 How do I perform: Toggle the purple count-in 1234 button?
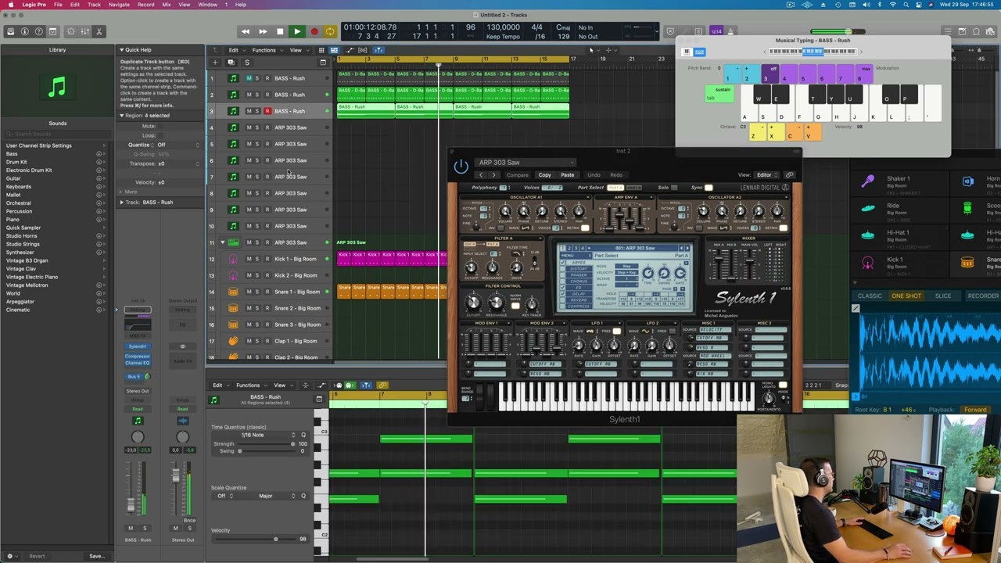[716, 31]
